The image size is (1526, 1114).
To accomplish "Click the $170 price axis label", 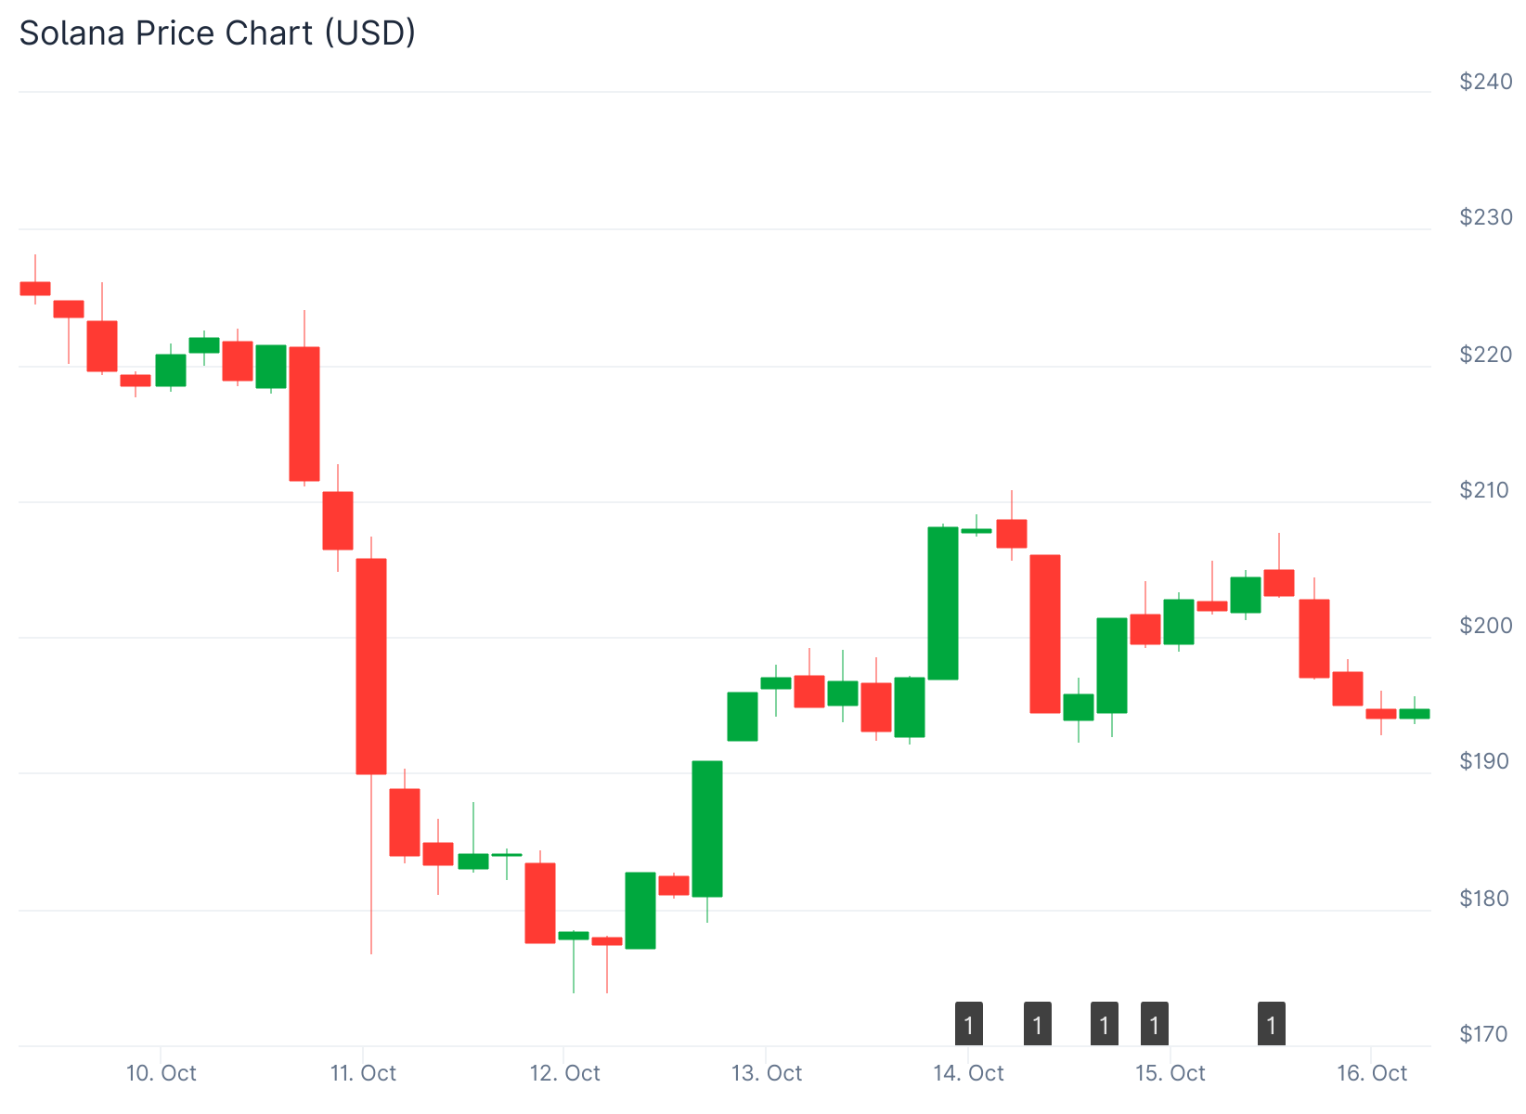I will [1485, 1033].
